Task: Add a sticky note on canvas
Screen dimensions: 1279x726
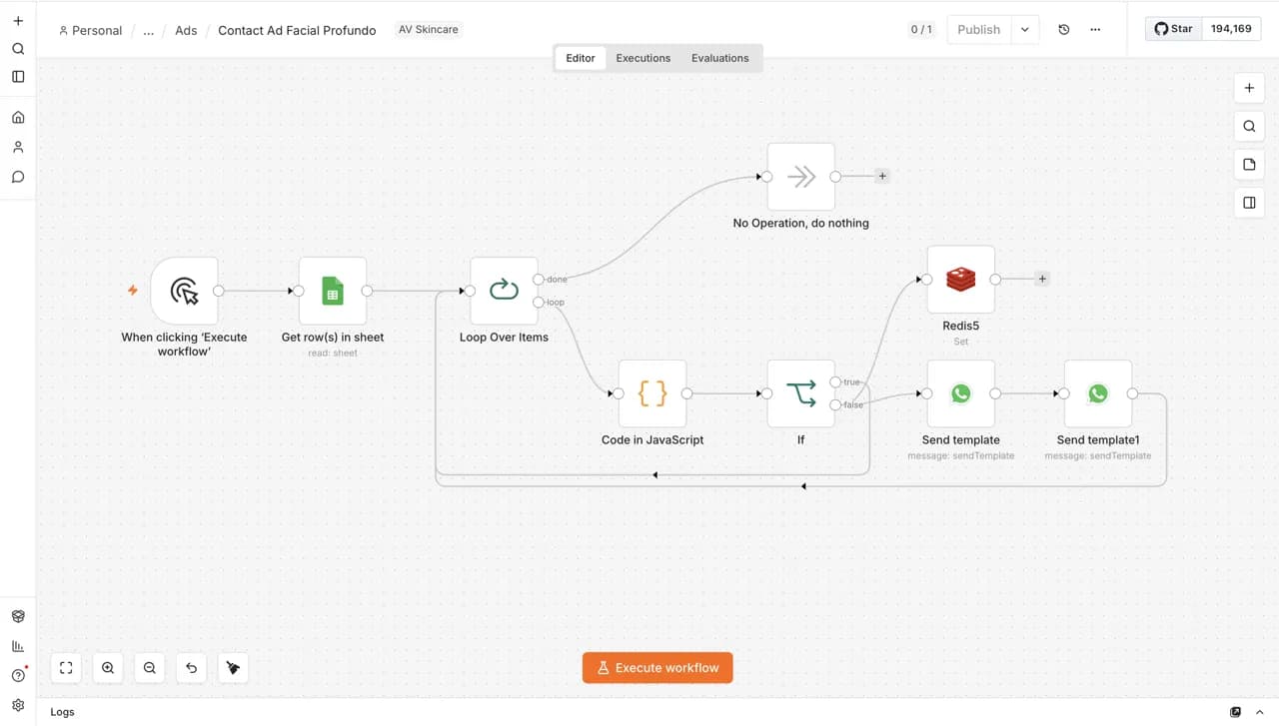Action: click(1249, 164)
